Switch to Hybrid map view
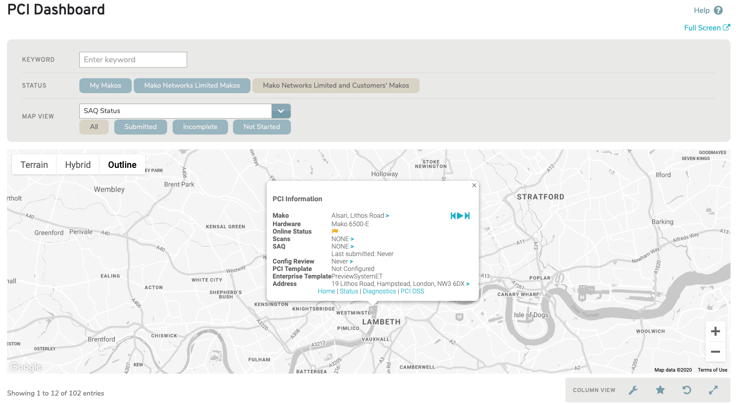The height and width of the screenshot is (405, 736). click(77, 164)
